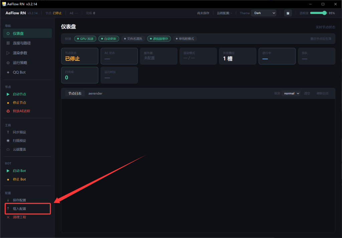Switch to the aerender log tab
Image resolution: width=342 pixels, height=238 pixels.
(x=95, y=94)
